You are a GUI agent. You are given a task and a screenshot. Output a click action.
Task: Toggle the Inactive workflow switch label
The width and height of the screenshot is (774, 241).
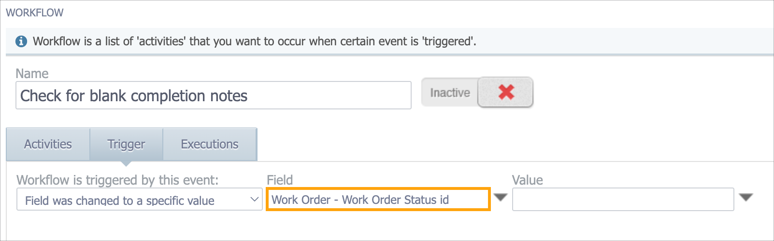[450, 93]
